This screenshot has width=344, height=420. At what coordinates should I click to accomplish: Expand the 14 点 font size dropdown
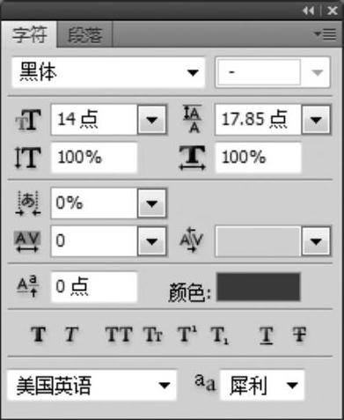pos(151,120)
